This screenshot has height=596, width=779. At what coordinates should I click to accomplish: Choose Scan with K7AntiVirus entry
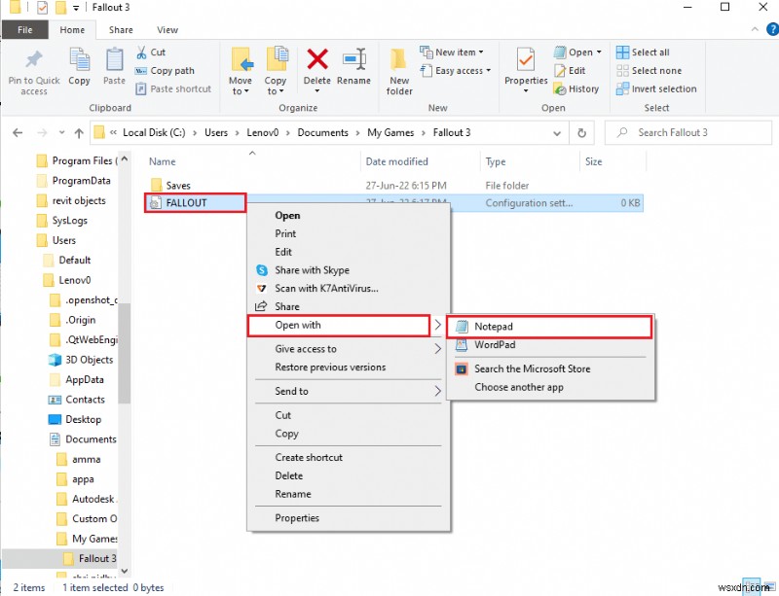point(326,289)
